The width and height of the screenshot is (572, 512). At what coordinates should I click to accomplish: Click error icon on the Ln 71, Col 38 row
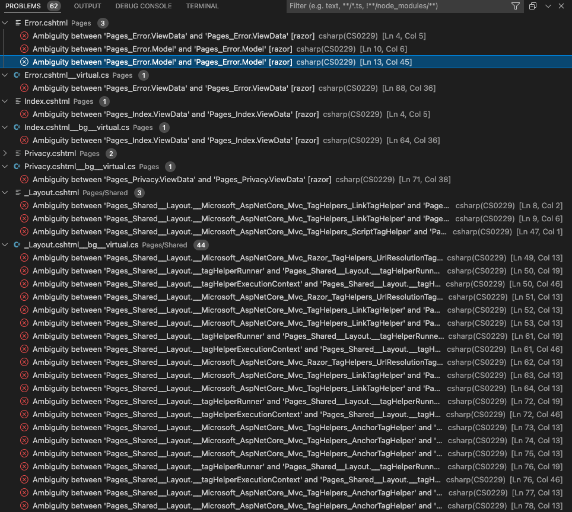tap(24, 179)
